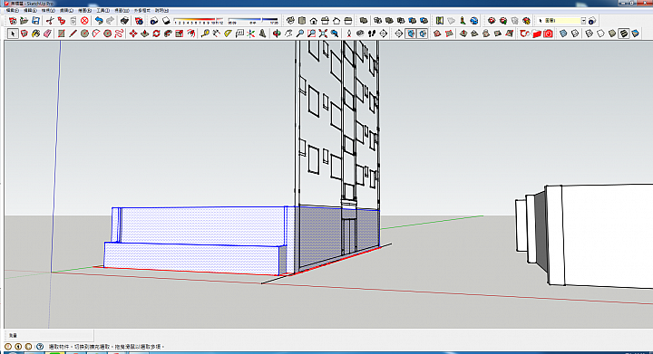653x354 pixels.
Task: Click the status bar help question icon
Action: pyautogui.click(x=40, y=346)
